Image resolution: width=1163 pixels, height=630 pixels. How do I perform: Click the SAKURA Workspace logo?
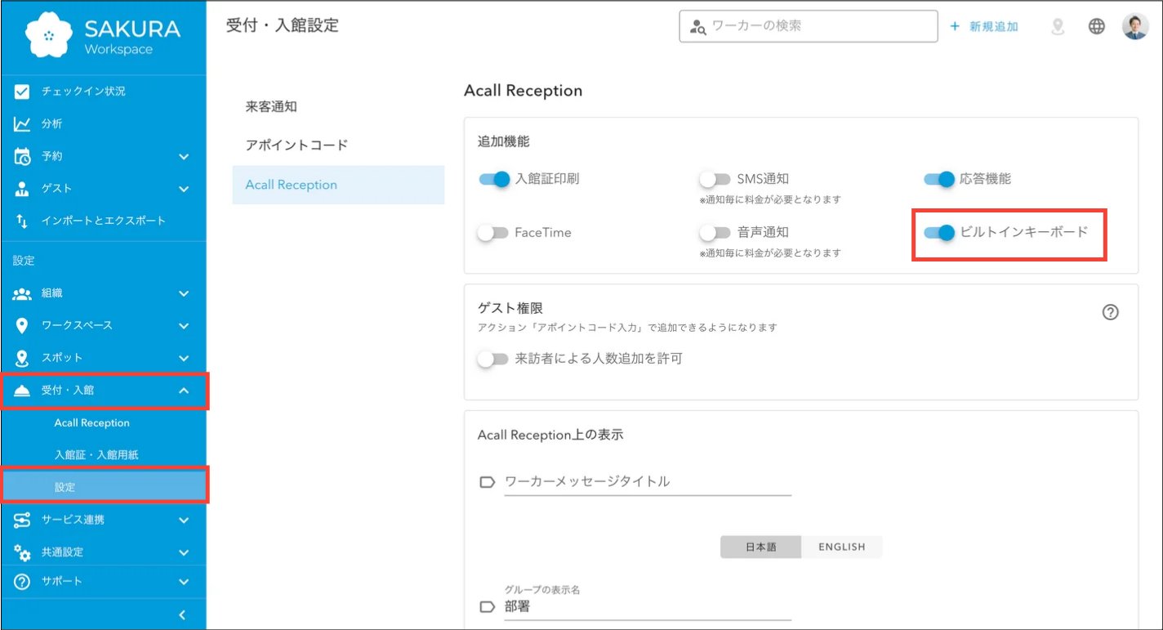pyautogui.click(x=103, y=37)
